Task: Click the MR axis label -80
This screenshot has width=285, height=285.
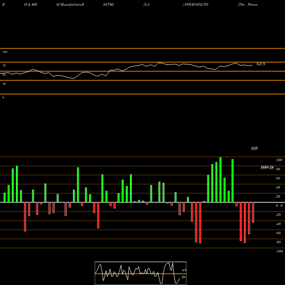Action: 278,242
